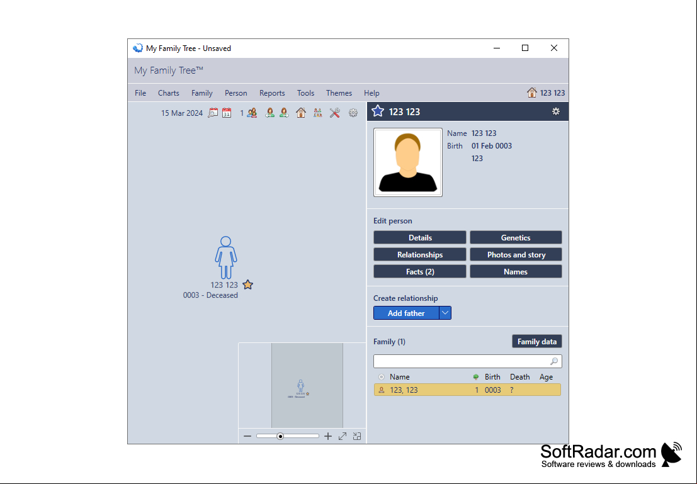Viewport: 697px width, 484px height.
Task: Open the Relationships editor button
Action: pos(419,254)
